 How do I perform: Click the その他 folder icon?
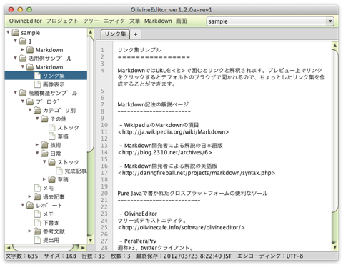[44, 119]
